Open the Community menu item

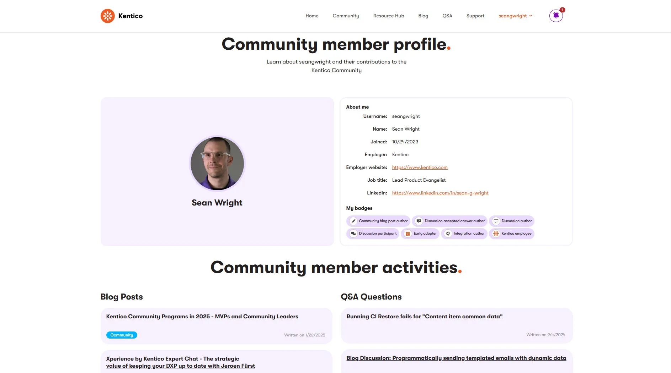[346, 16]
